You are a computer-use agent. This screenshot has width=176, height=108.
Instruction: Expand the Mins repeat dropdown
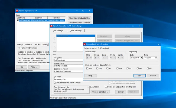(89, 58)
